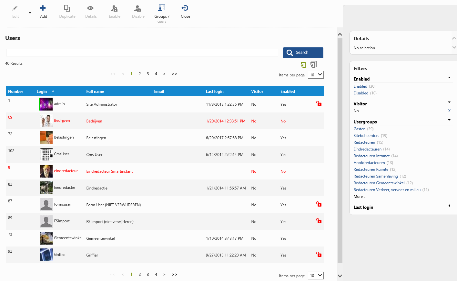
Task: Click the red unlock icon for FSImport
Action: (319, 221)
